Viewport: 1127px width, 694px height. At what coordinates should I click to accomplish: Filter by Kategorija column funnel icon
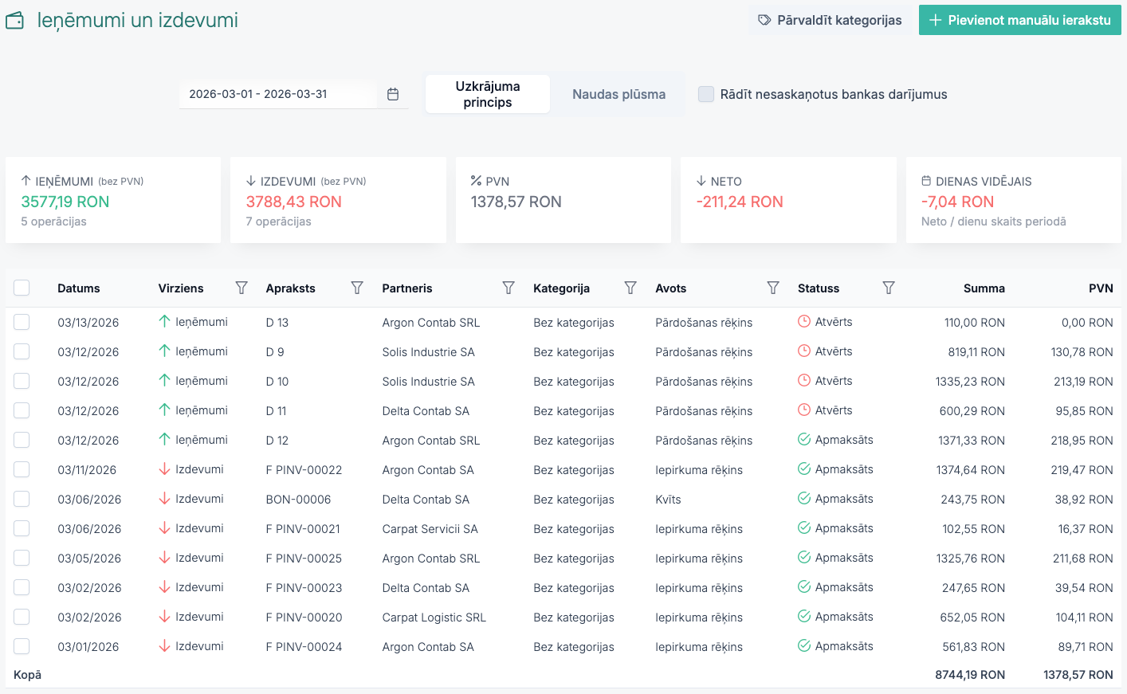point(630,288)
